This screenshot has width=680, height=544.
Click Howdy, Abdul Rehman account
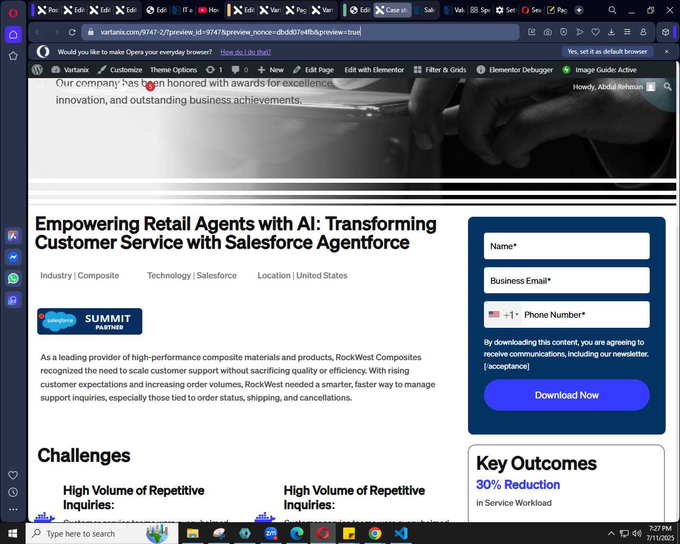(614, 87)
